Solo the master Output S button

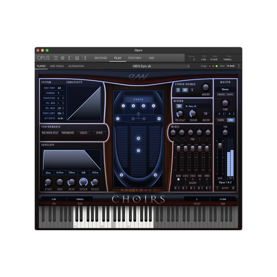[x=217, y=188]
